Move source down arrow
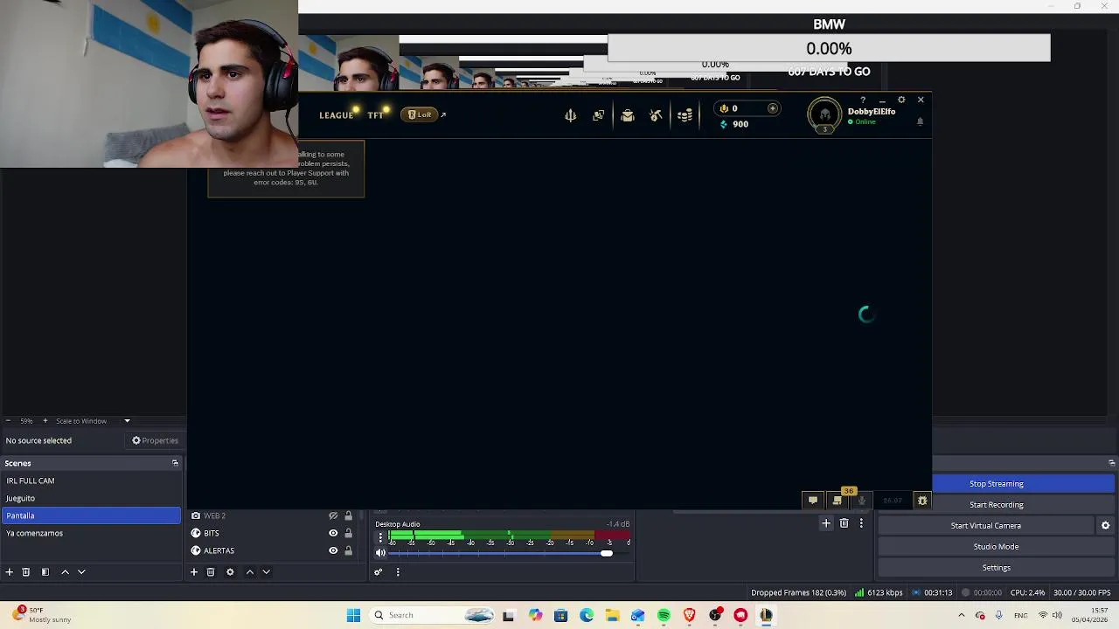Screen dimensions: 1119x629 (x=266, y=572)
